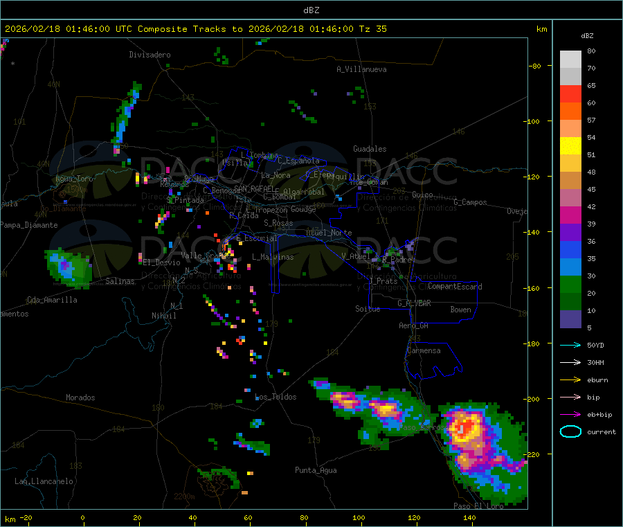Screen dimensions: 623x527
Task: Click the 'Los_Toldos' map label
Action: (x=276, y=397)
